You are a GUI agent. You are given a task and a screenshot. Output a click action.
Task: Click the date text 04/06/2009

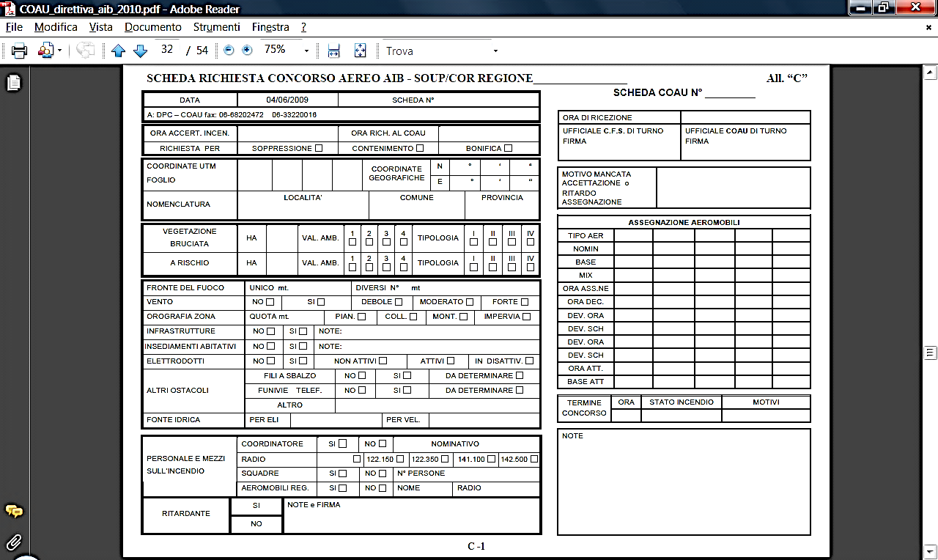pos(287,100)
